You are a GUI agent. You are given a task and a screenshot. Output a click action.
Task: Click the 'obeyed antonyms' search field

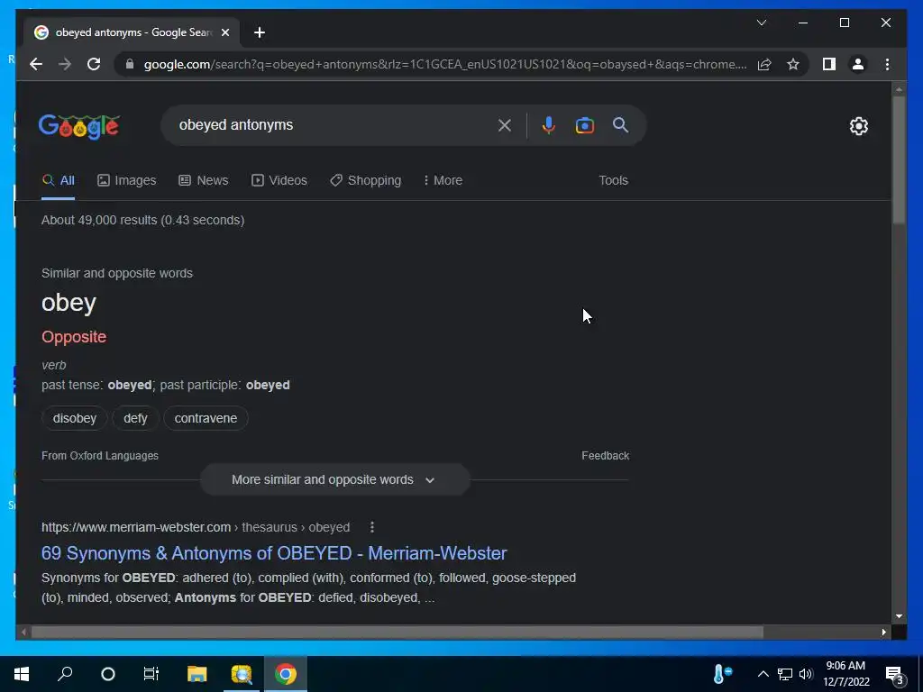(x=335, y=124)
